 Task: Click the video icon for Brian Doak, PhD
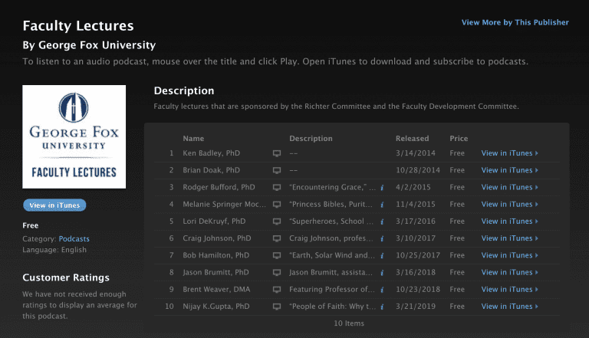(277, 170)
